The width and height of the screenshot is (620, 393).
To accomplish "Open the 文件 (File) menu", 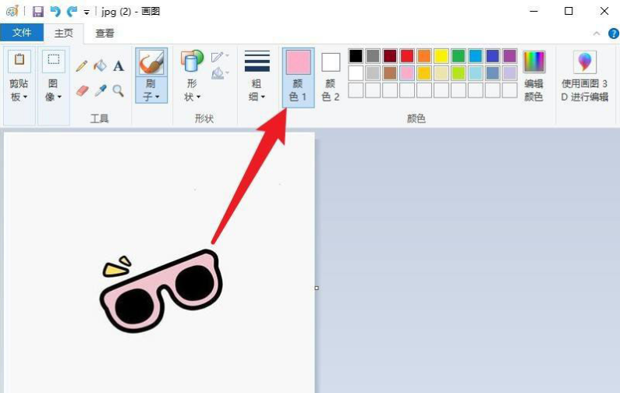I will click(22, 33).
